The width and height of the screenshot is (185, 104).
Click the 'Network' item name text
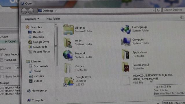click(80, 53)
